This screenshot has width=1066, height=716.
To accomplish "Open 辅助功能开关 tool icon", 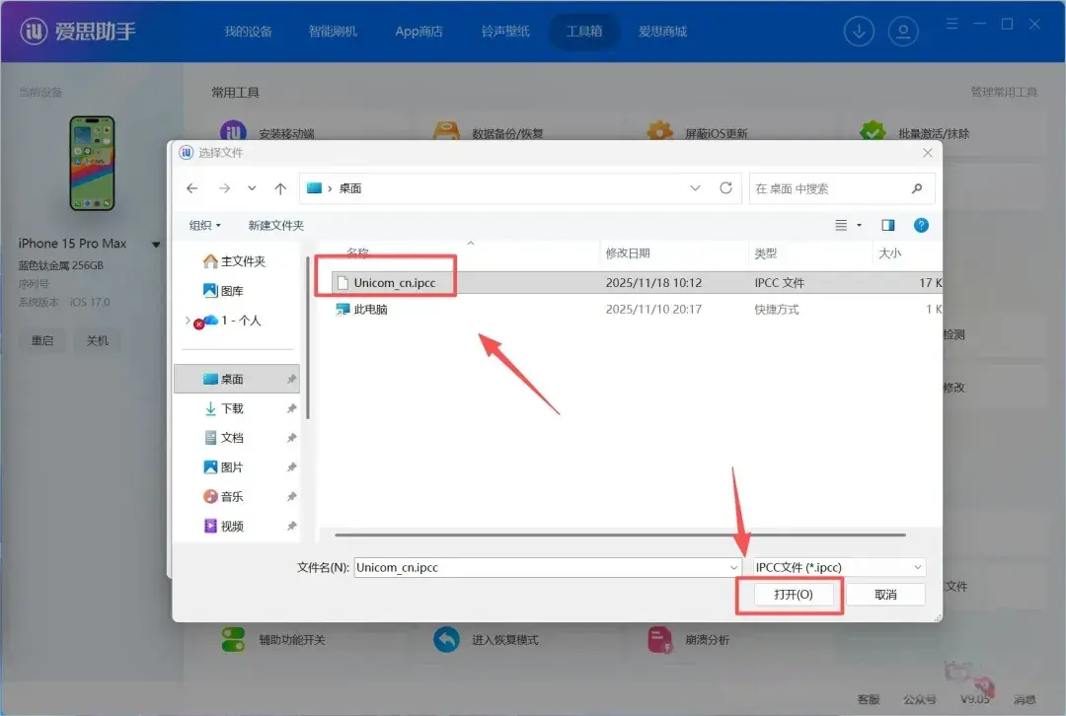I will tap(233, 639).
